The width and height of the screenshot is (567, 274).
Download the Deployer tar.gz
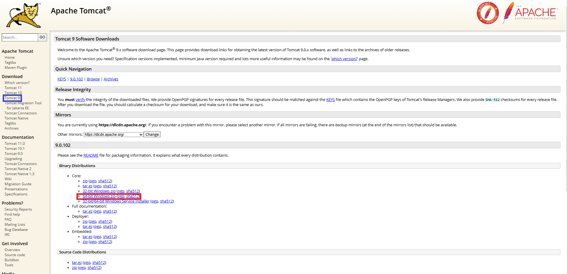87,227
